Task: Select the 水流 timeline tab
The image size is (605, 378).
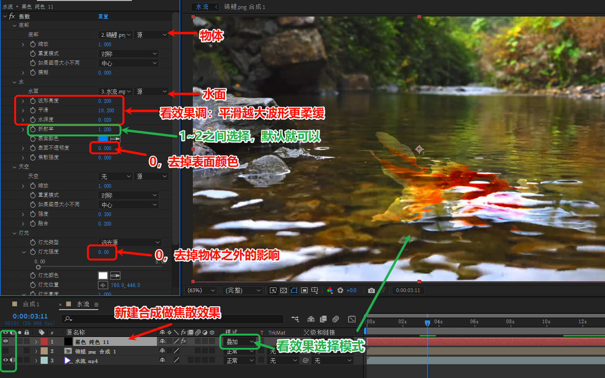Action: (x=83, y=304)
